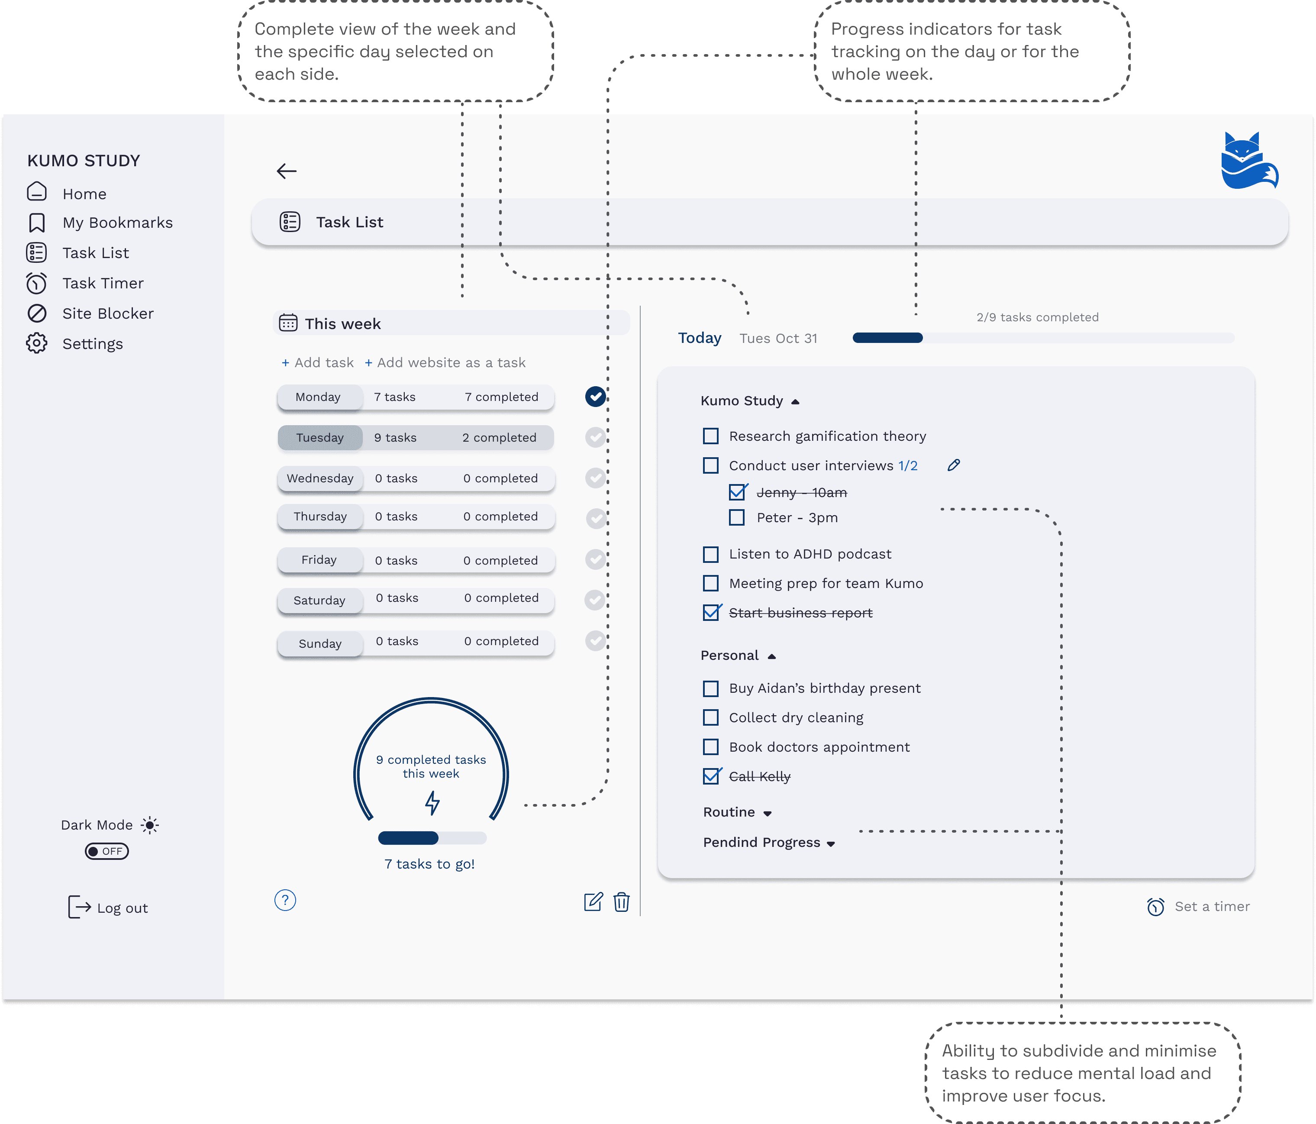Viewport: 1316px width, 1124px height.
Task: Collapse the Kumo Study section
Action: pos(795,401)
